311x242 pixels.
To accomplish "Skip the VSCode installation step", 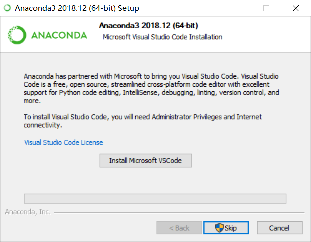I will [x=226, y=228].
